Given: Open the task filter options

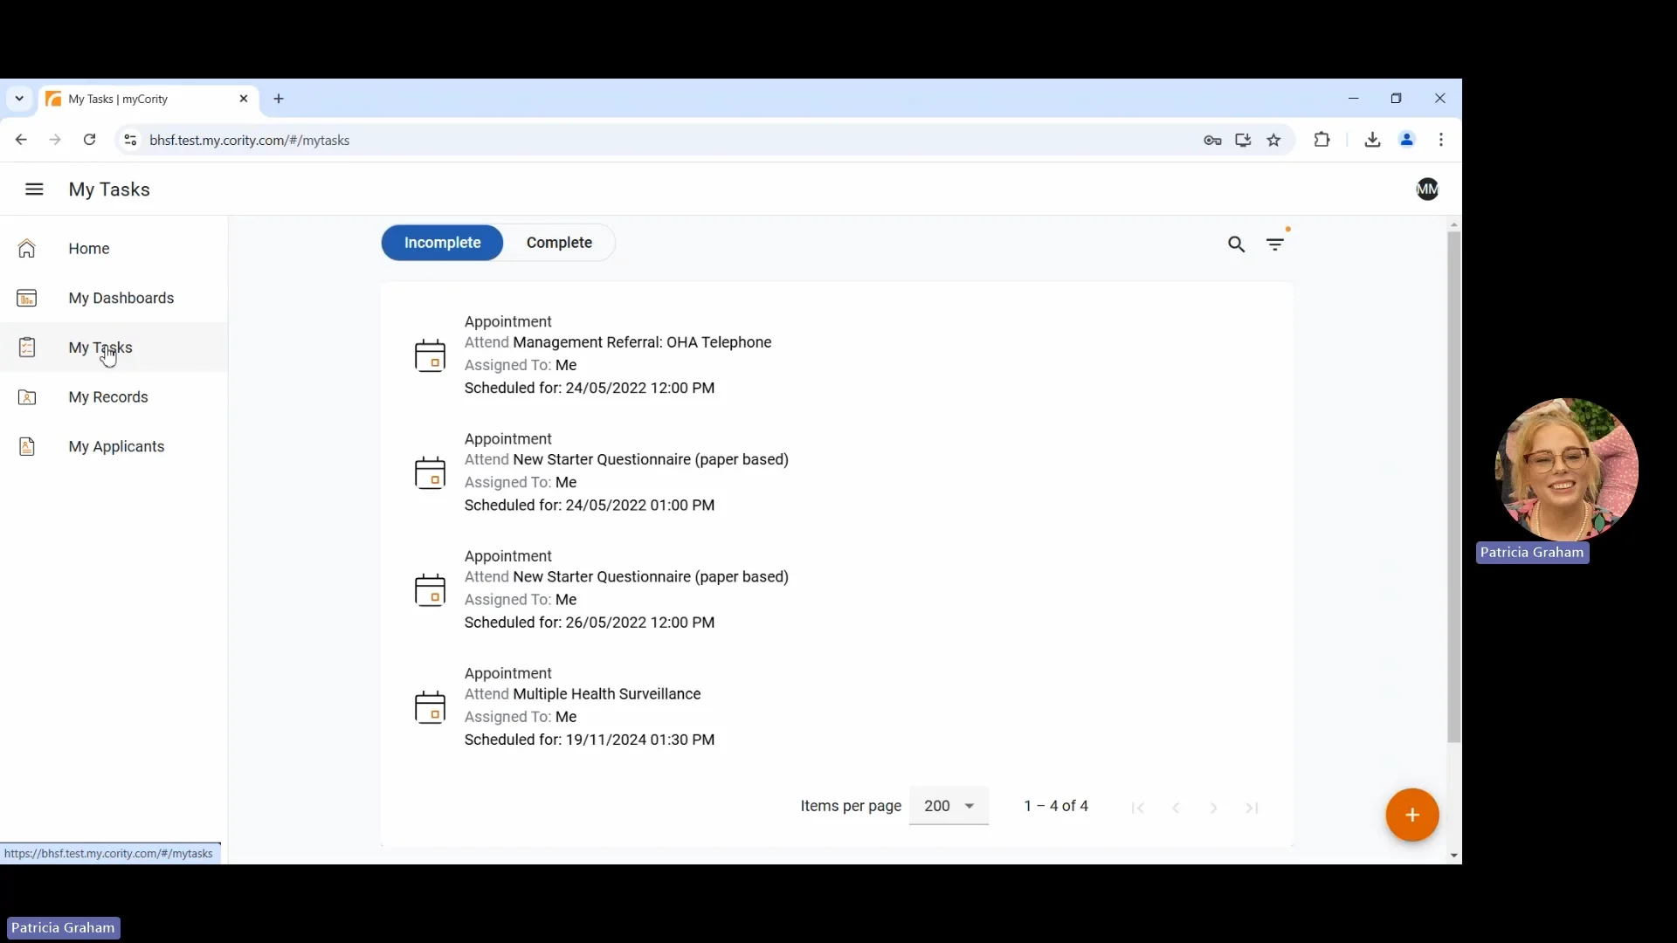Looking at the screenshot, I should click(1274, 244).
